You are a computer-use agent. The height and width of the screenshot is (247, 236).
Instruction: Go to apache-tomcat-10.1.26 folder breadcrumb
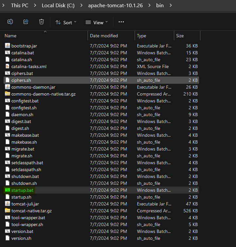coord(115,6)
